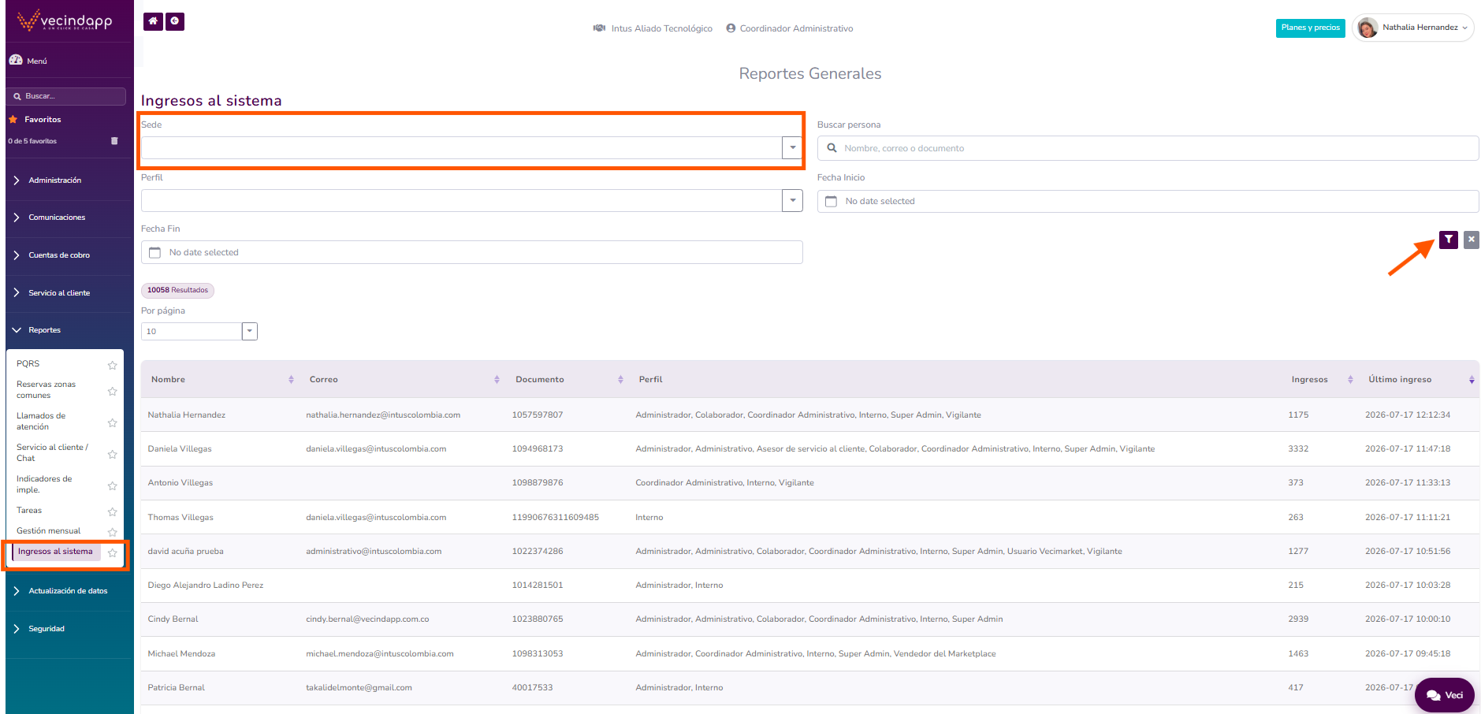Click david acuña prueba row name

pos(185,551)
